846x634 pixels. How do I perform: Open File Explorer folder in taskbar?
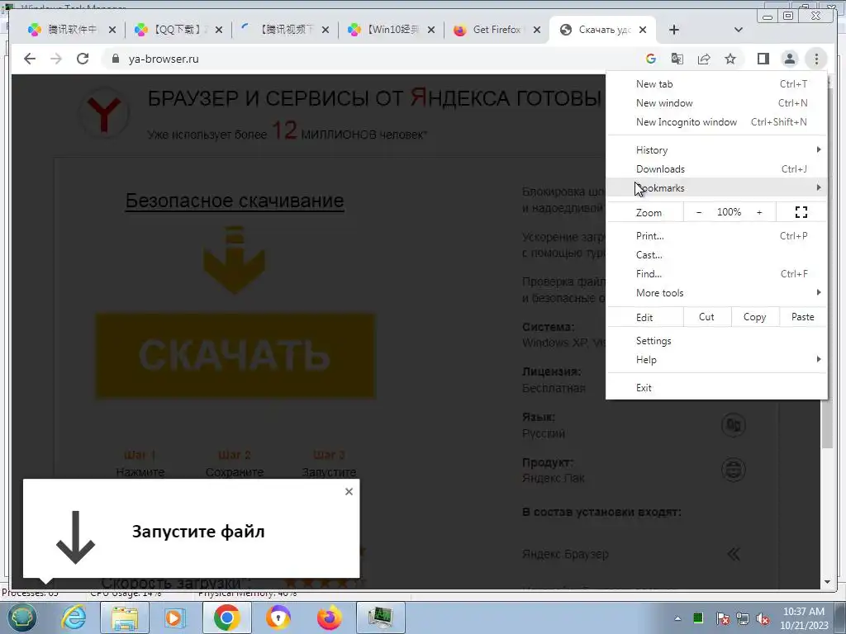point(125,617)
